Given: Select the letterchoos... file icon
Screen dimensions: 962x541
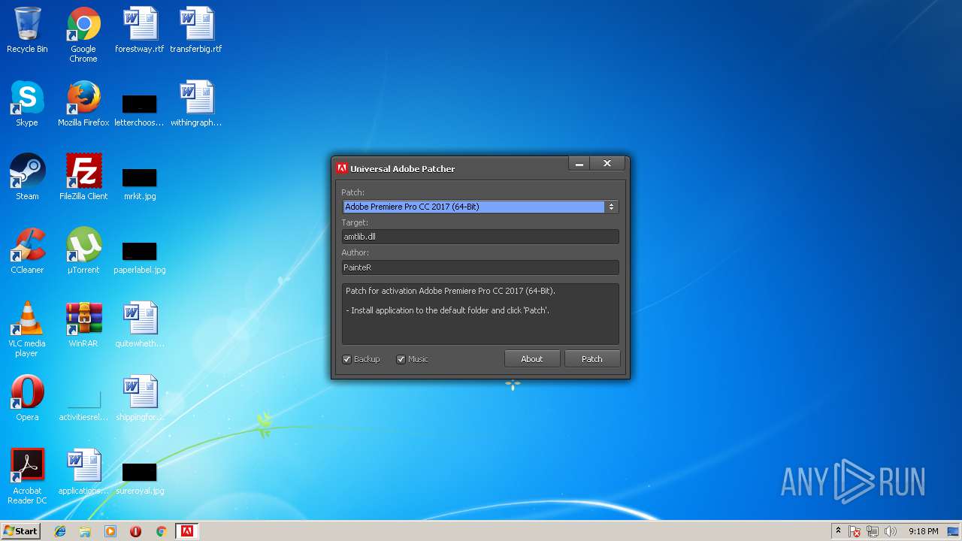Looking at the screenshot, I should (x=140, y=110).
